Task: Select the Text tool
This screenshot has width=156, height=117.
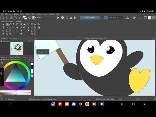Action: click(3, 28)
